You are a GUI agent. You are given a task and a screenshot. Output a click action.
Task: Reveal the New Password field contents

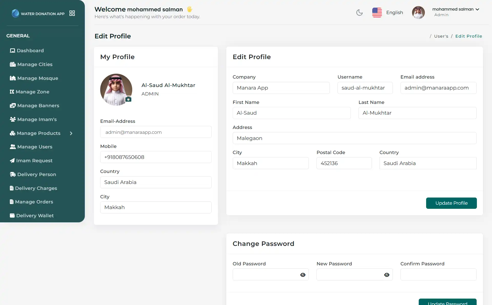click(x=387, y=275)
